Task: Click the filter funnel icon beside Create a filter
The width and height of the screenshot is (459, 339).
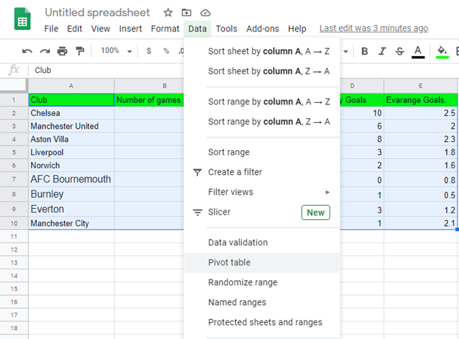Action: click(x=198, y=172)
